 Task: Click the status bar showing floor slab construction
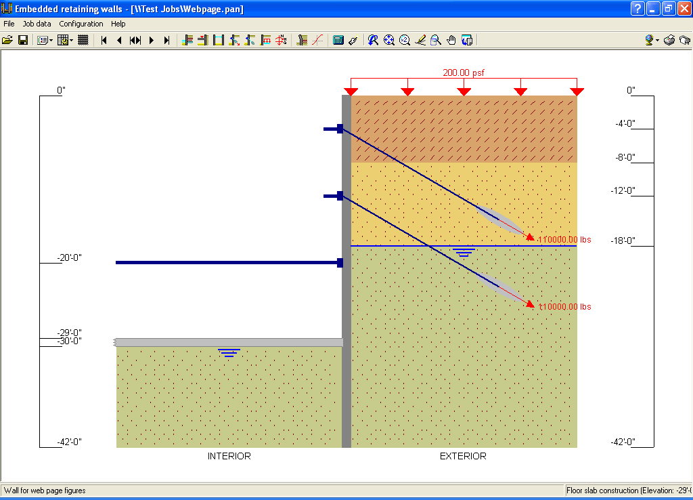tap(629, 489)
